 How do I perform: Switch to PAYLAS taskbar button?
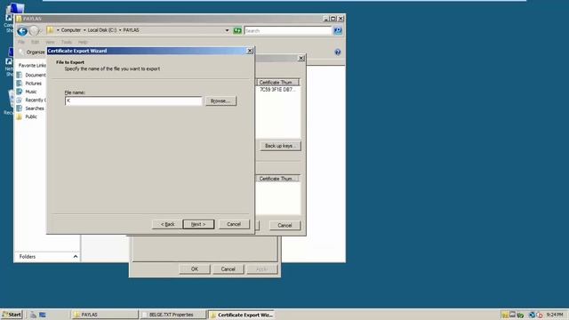click(105, 315)
